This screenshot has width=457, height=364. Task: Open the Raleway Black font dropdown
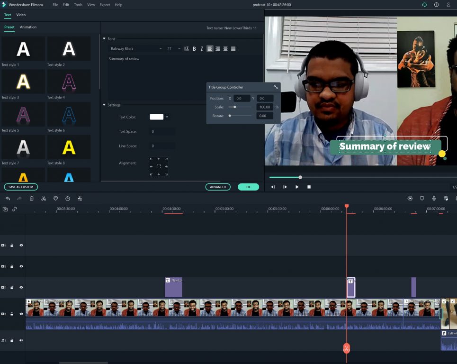click(136, 49)
